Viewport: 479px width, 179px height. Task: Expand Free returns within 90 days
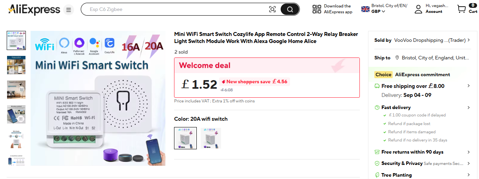point(468,152)
